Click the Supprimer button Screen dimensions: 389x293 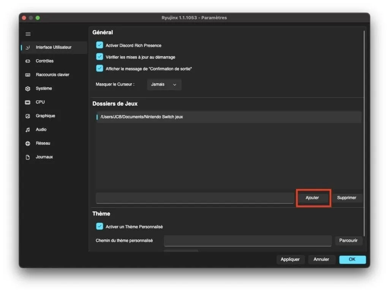coord(346,198)
